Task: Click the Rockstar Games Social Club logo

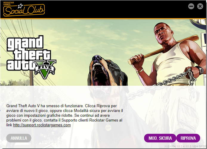Action: point(24,9)
